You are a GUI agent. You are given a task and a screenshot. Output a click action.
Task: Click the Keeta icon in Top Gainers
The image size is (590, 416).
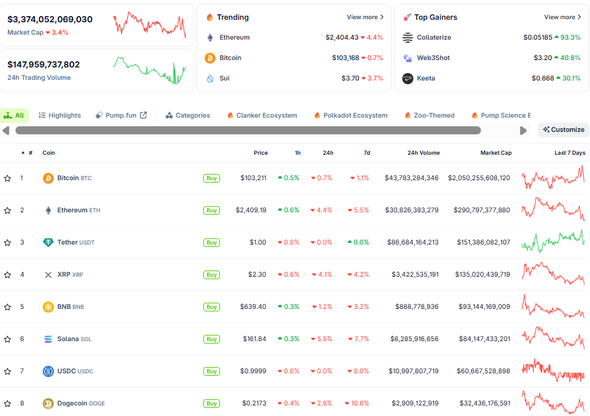point(407,79)
